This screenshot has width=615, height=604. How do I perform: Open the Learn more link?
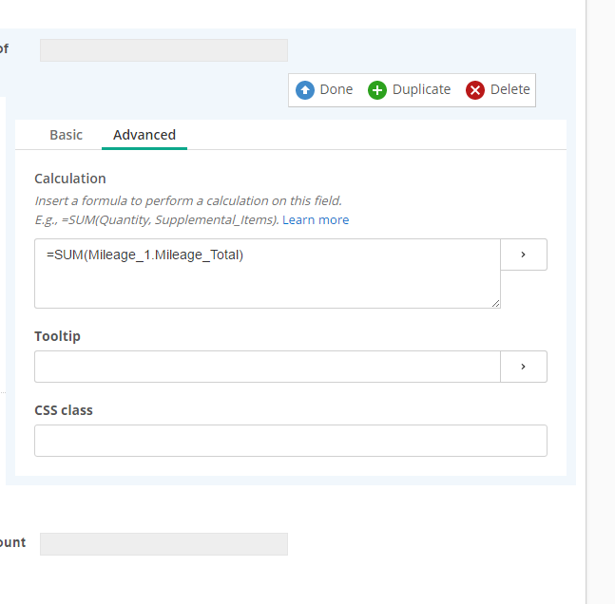316,219
